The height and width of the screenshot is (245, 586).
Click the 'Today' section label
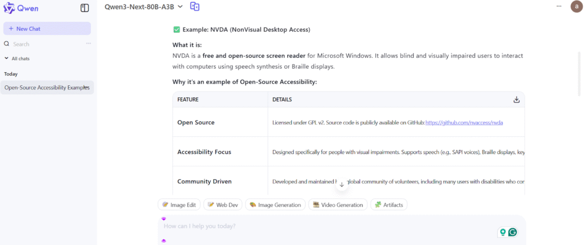(x=11, y=74)
